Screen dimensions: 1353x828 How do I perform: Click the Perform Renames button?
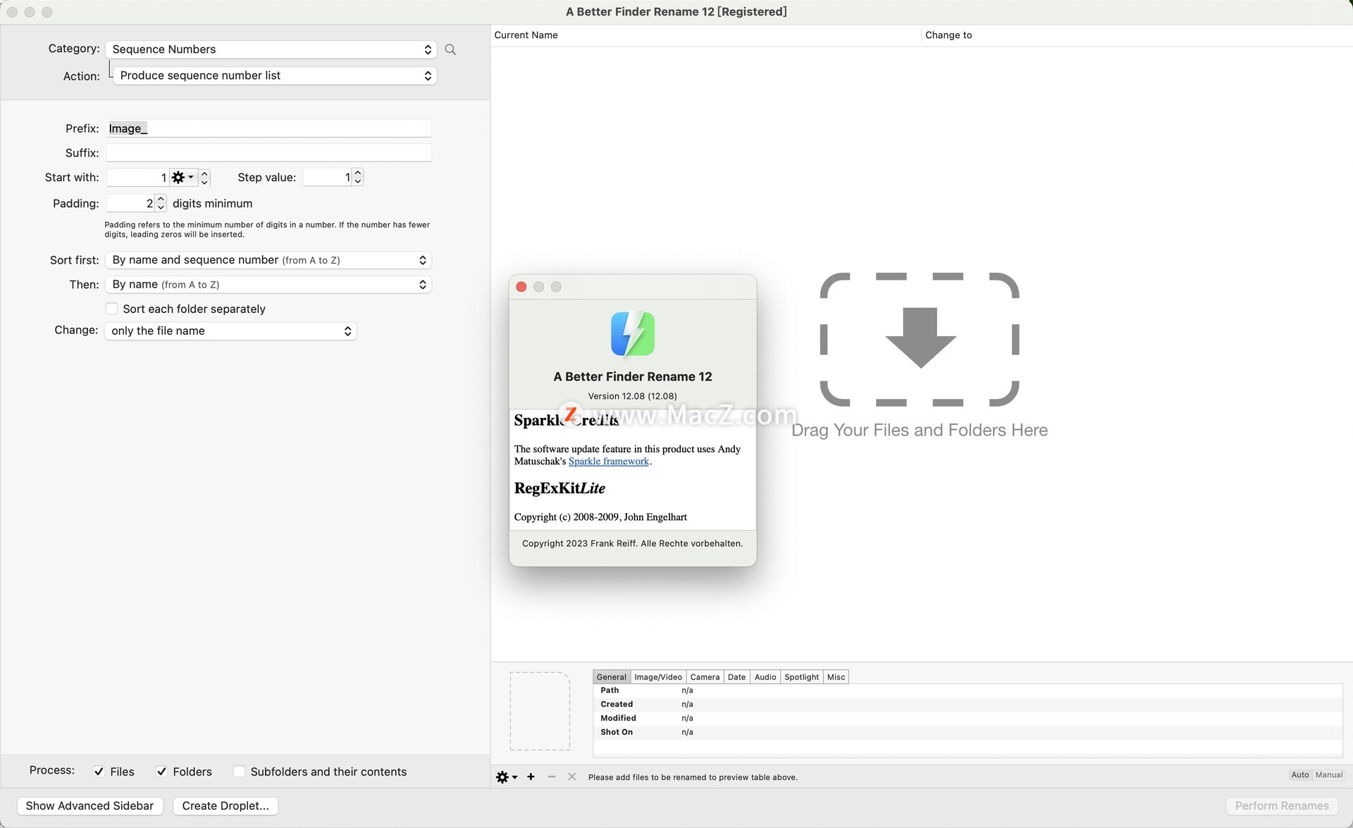pyautogui.click(x=1281, y=806)
